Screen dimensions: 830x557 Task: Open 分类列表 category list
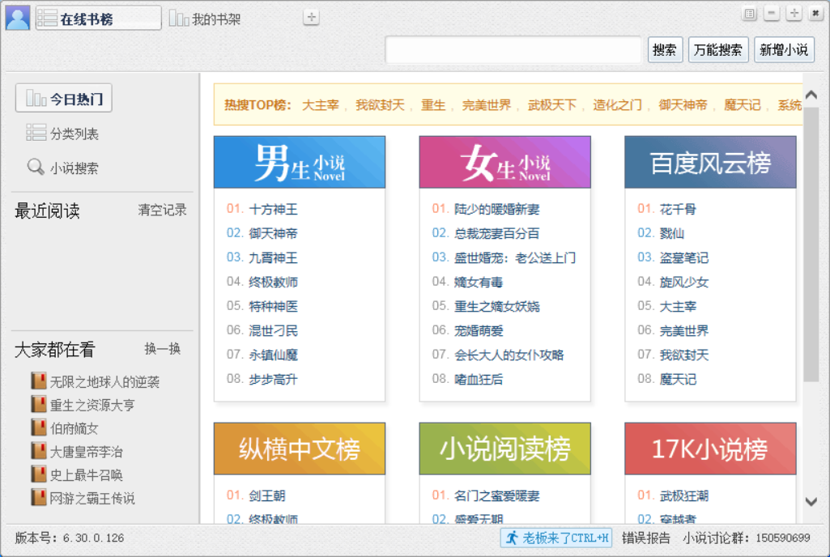(x=74, y=134)
